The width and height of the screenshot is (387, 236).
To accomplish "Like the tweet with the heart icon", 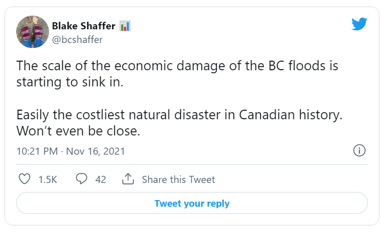I will point(24,179).
